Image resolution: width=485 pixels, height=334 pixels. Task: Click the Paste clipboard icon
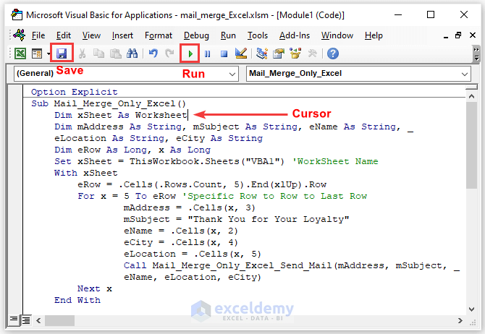tap(116, 53)
